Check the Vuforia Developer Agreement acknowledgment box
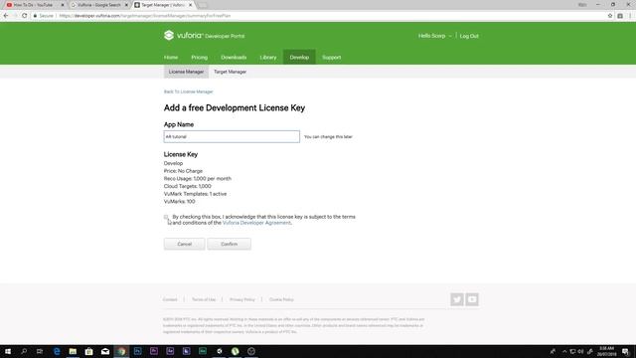Image resolution: width=636 pixels, height=358 pixels. click(x=166, y=217)
